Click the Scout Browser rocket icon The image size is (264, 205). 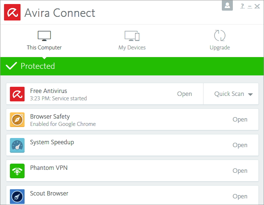tap(17, 196)
